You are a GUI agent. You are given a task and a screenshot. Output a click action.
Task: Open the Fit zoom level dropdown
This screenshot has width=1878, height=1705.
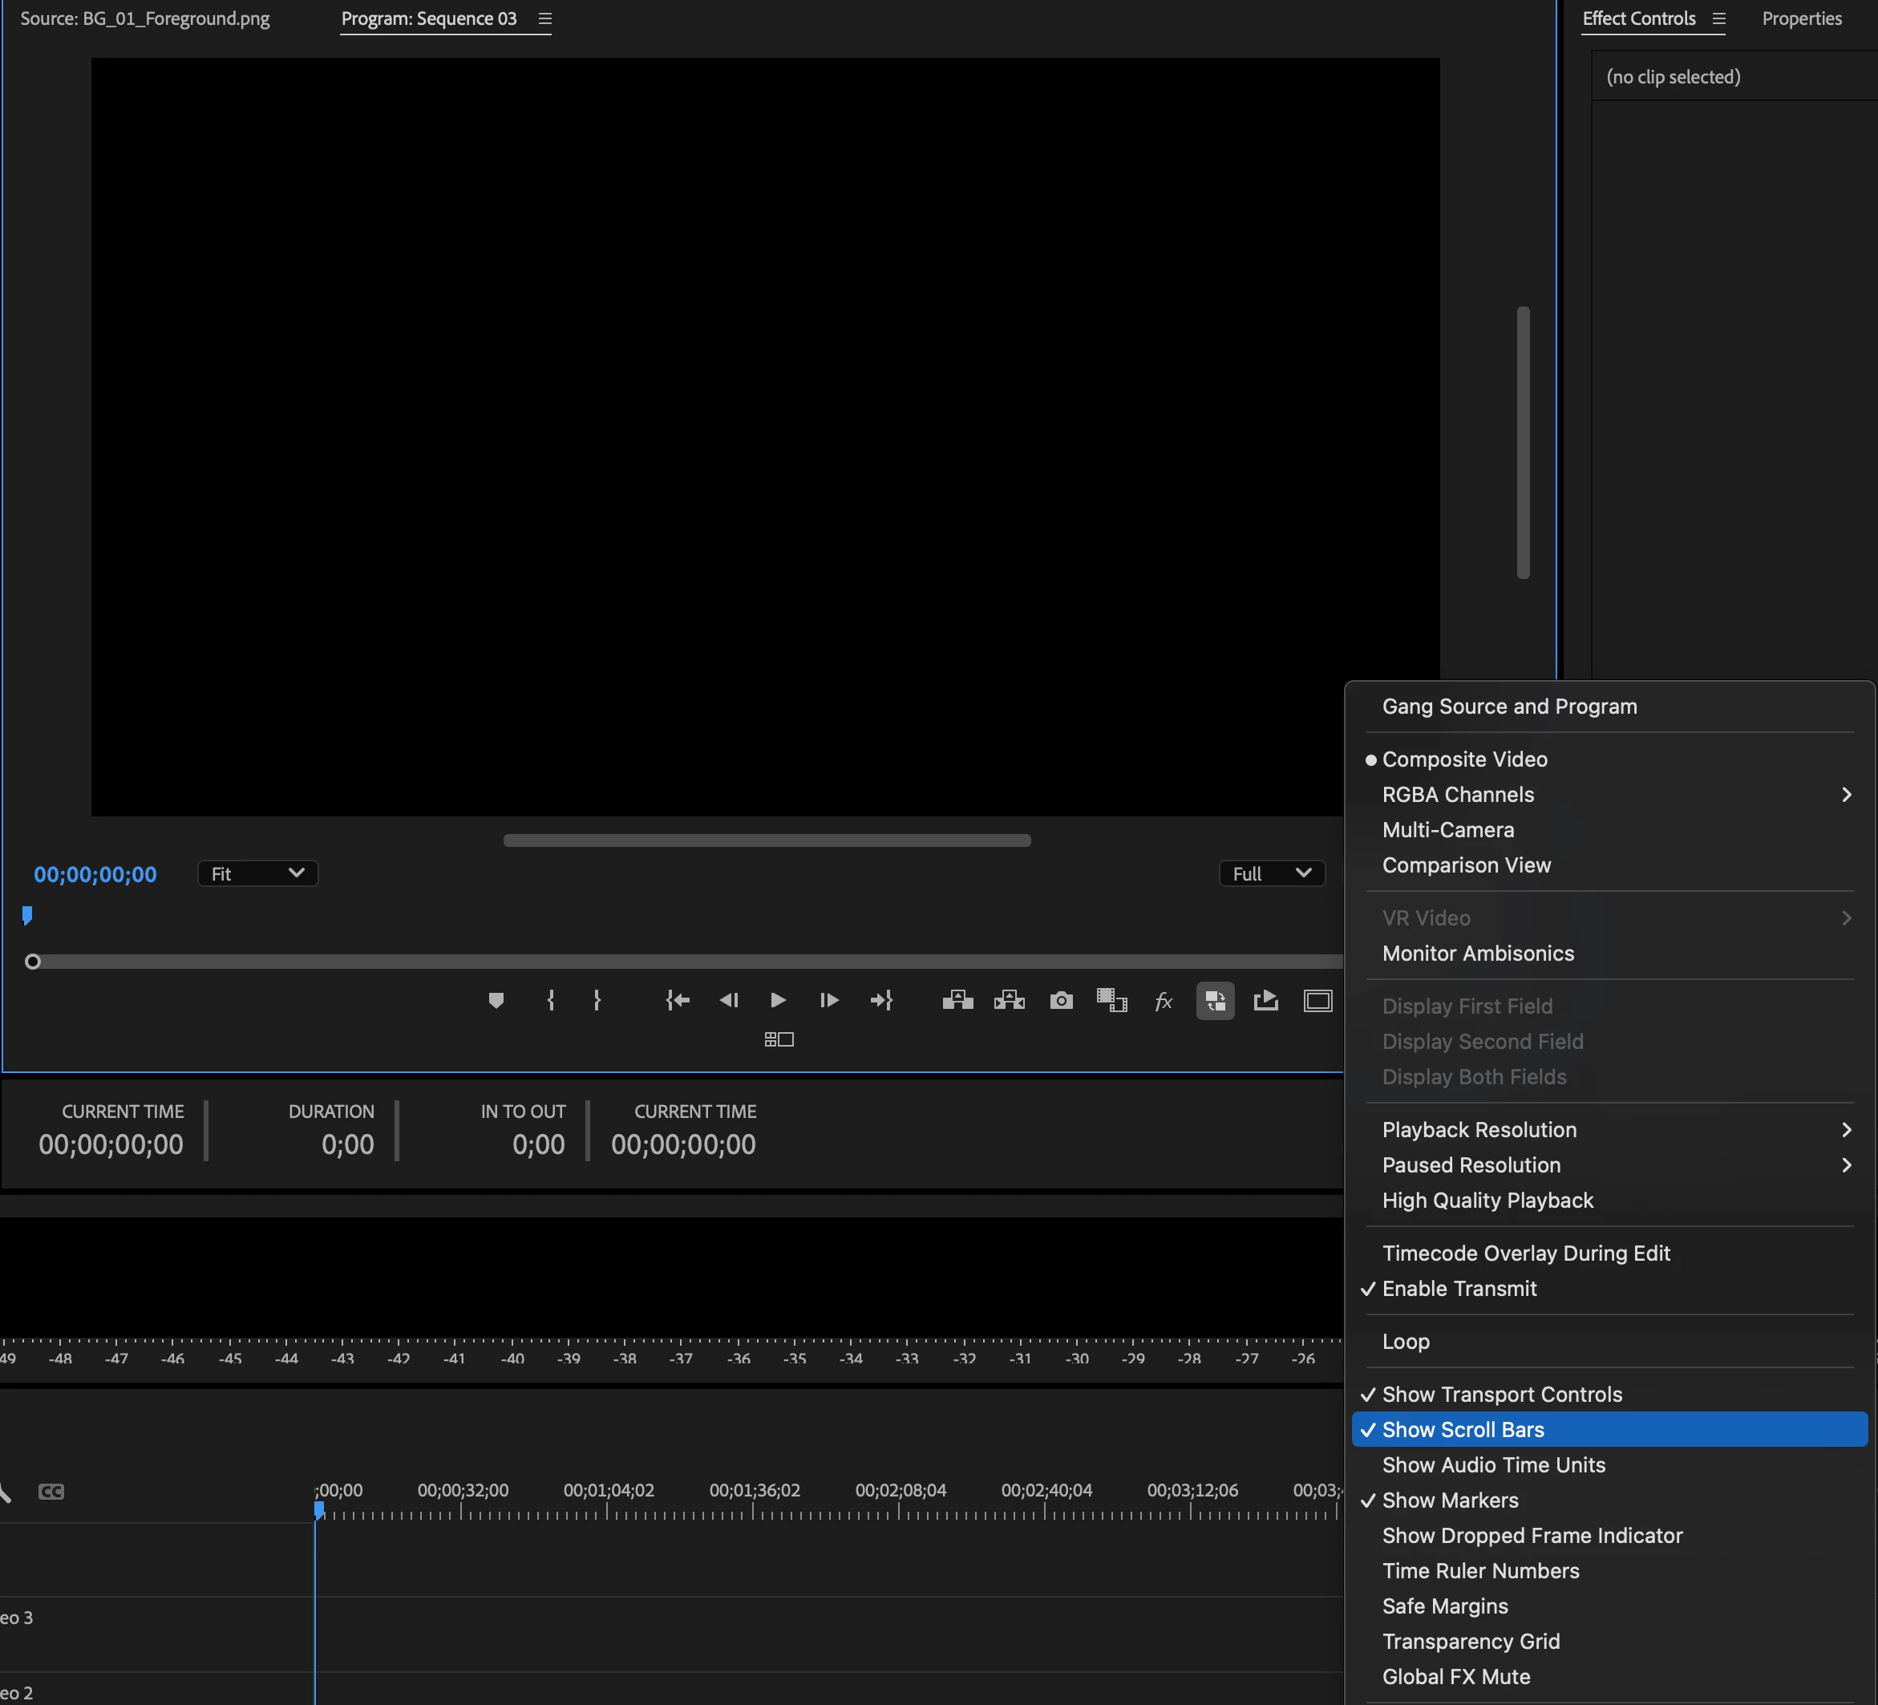pyautogui.click(x=257, y=874)
